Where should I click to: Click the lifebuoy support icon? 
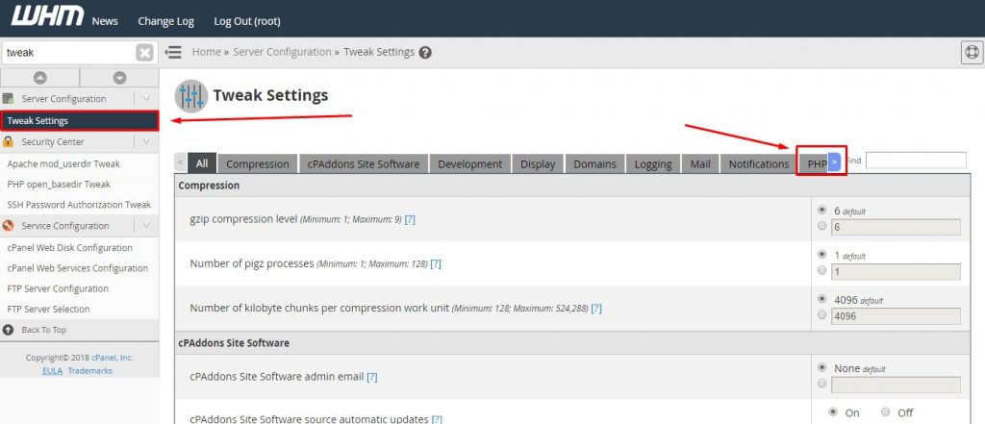972,53
